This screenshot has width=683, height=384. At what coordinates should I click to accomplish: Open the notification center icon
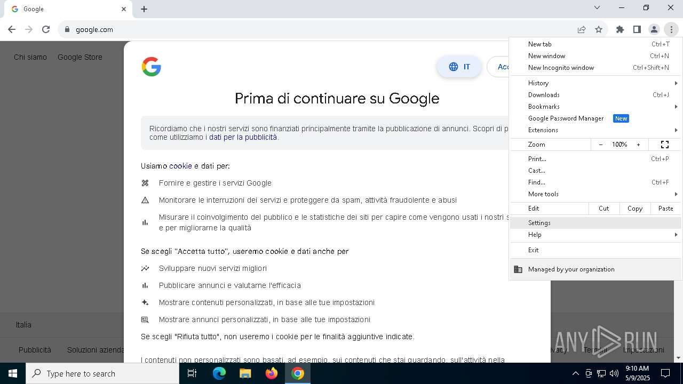click(x=665, y=373)
